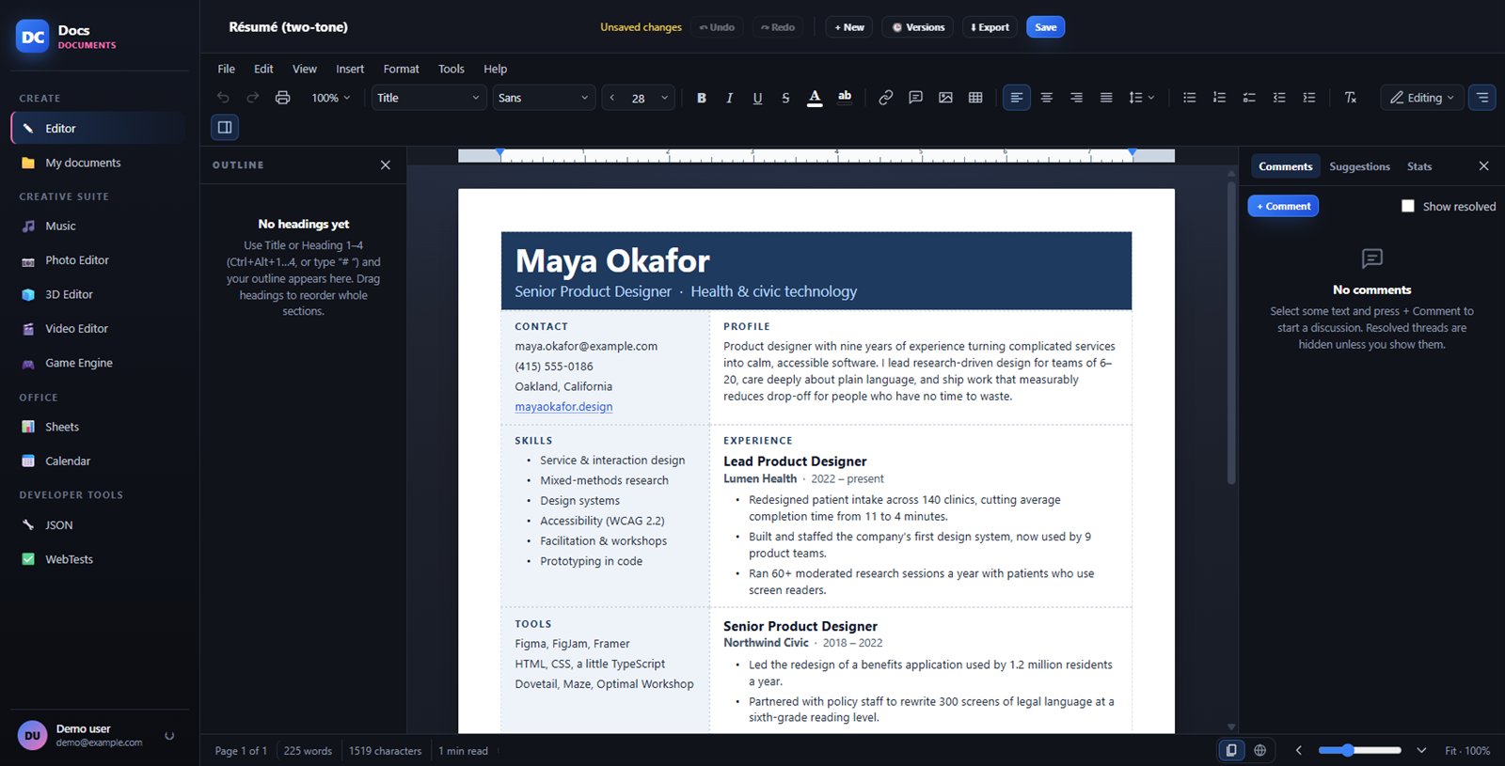This screenshot has width=1505, height=766.
Task: Open the Insert menu
Action: coord(350,69)
